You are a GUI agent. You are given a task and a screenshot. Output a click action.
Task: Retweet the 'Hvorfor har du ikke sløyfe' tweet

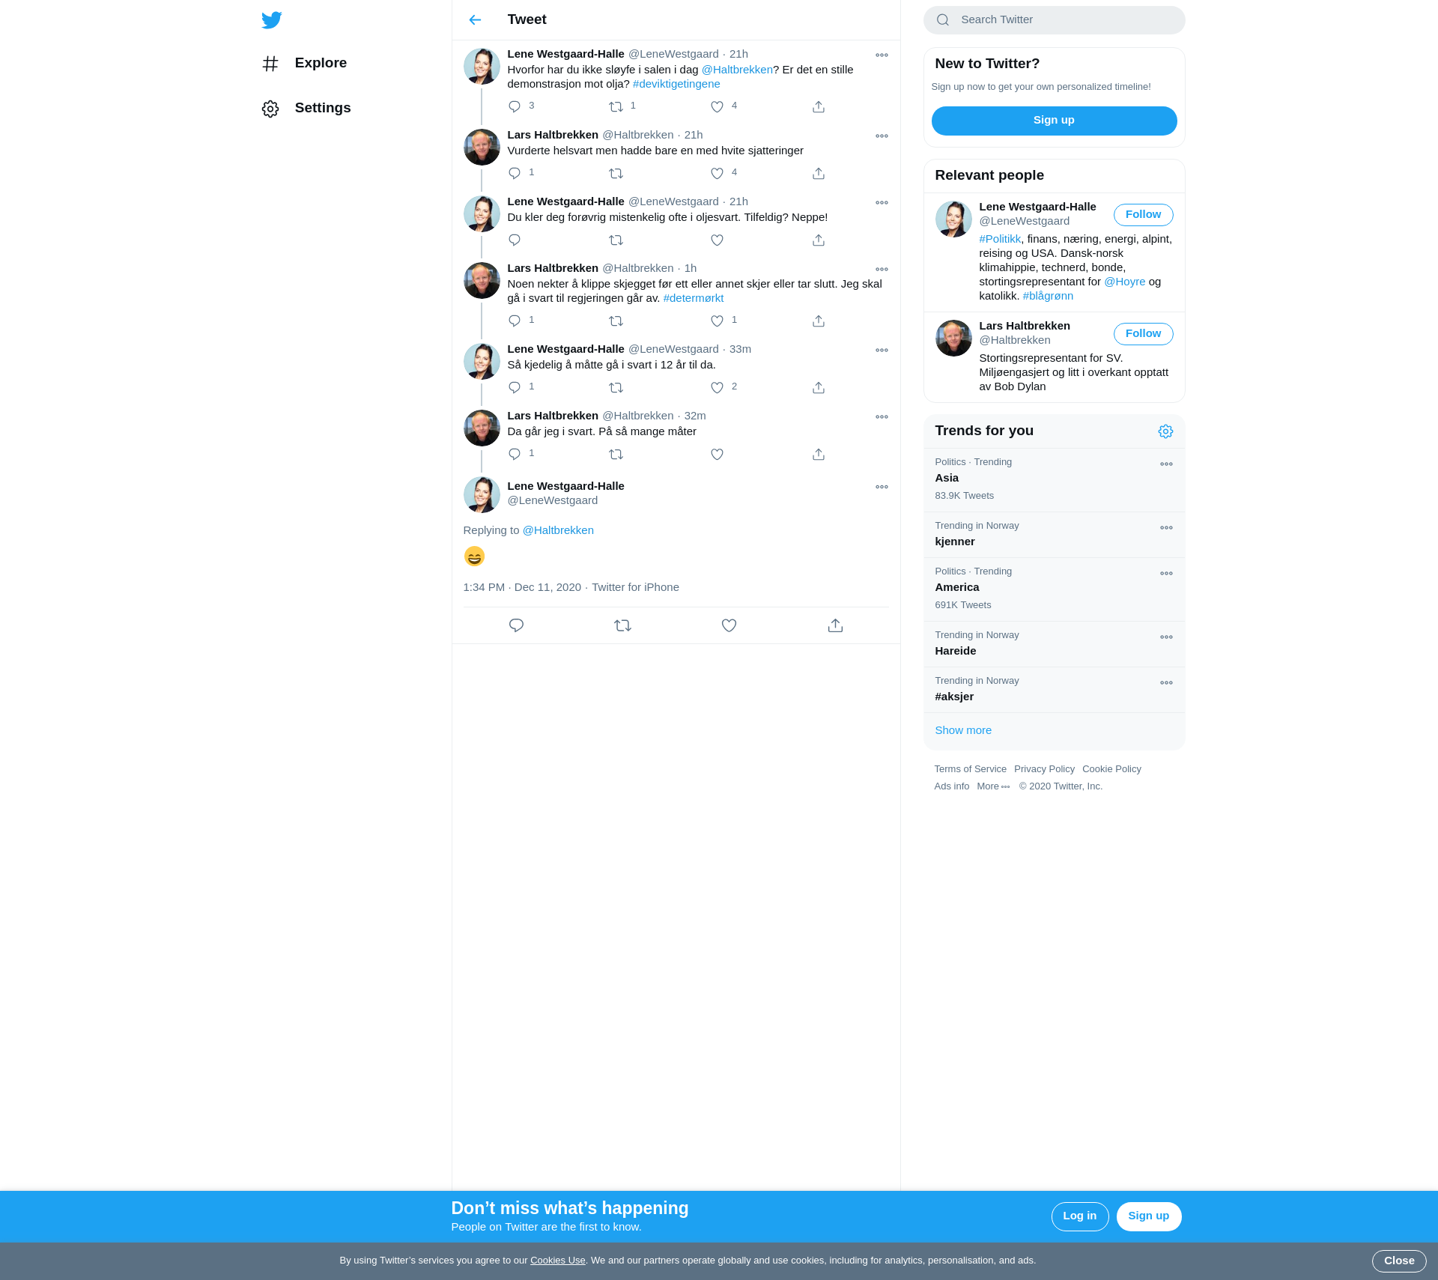point(616,106)
